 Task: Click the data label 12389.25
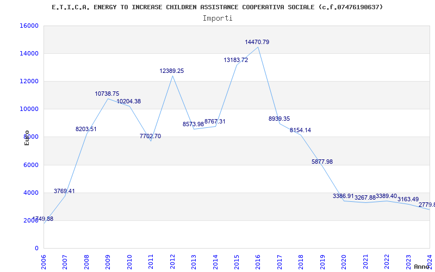coord(171,71)
